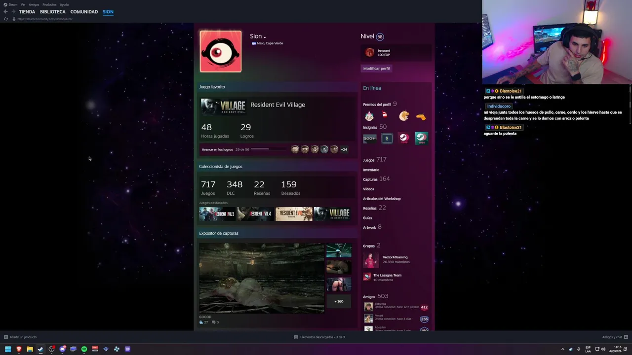Open the Productos menu

pyautogui.click(x=49, y=4)
